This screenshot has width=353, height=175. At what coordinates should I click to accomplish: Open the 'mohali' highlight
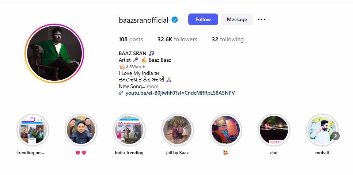[322, 130]
